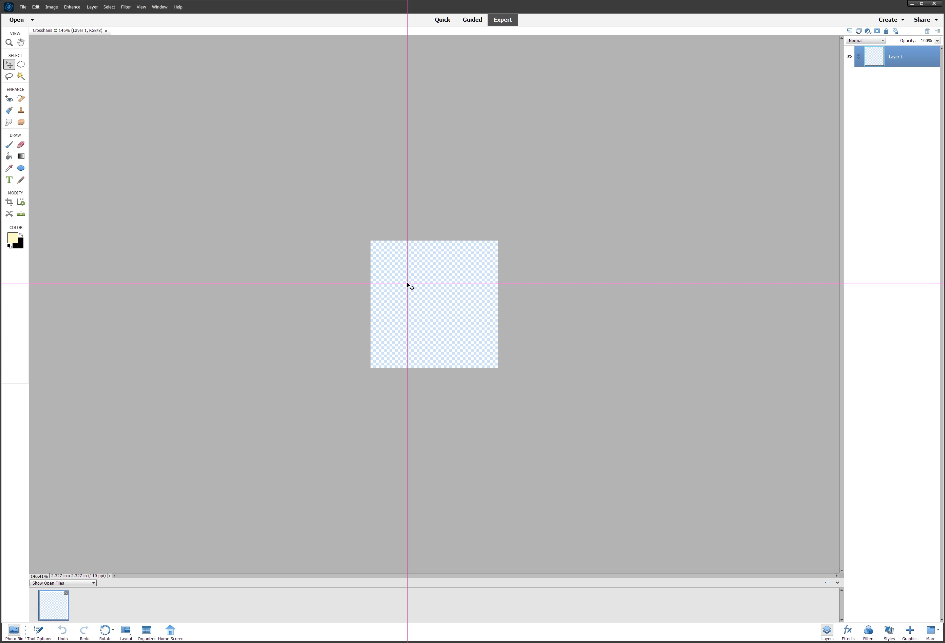The height and width of the screenshot is (643, 945).
Task: Choose the Clone Stamp tool
Action: click(x=21, y=110)
